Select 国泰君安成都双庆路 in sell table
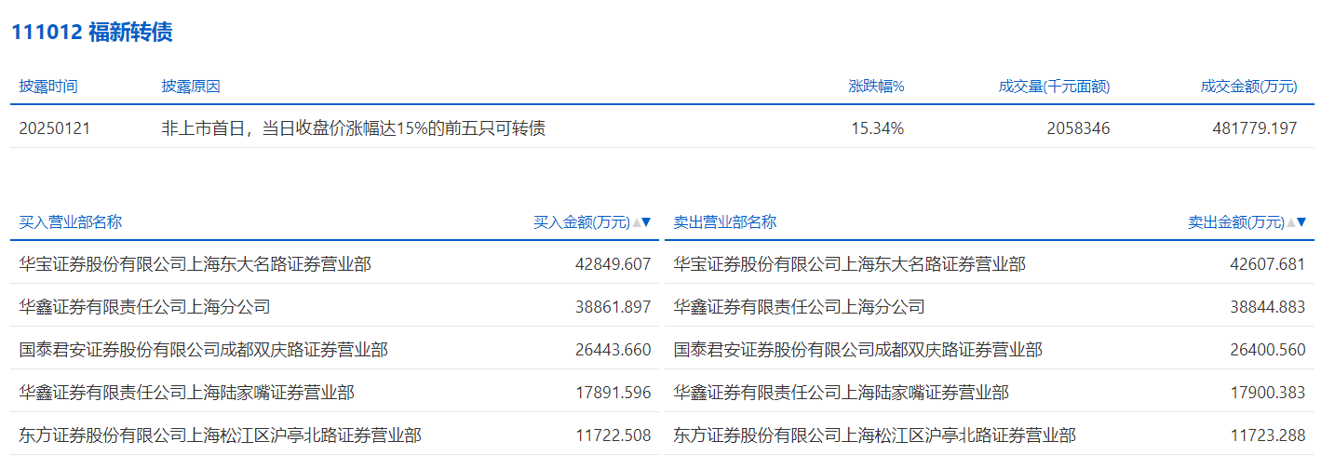1321x455 pixels. 858,350
